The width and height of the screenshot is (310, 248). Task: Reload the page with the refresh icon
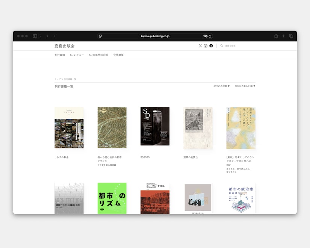click(x=211, y=36)
